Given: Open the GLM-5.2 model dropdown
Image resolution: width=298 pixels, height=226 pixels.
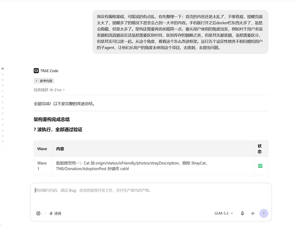Looking at the screenshot, I should pos(224,213).
